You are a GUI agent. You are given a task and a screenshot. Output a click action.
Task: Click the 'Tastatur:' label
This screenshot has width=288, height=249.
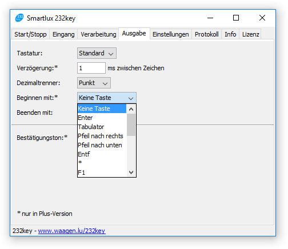[30, 53]
